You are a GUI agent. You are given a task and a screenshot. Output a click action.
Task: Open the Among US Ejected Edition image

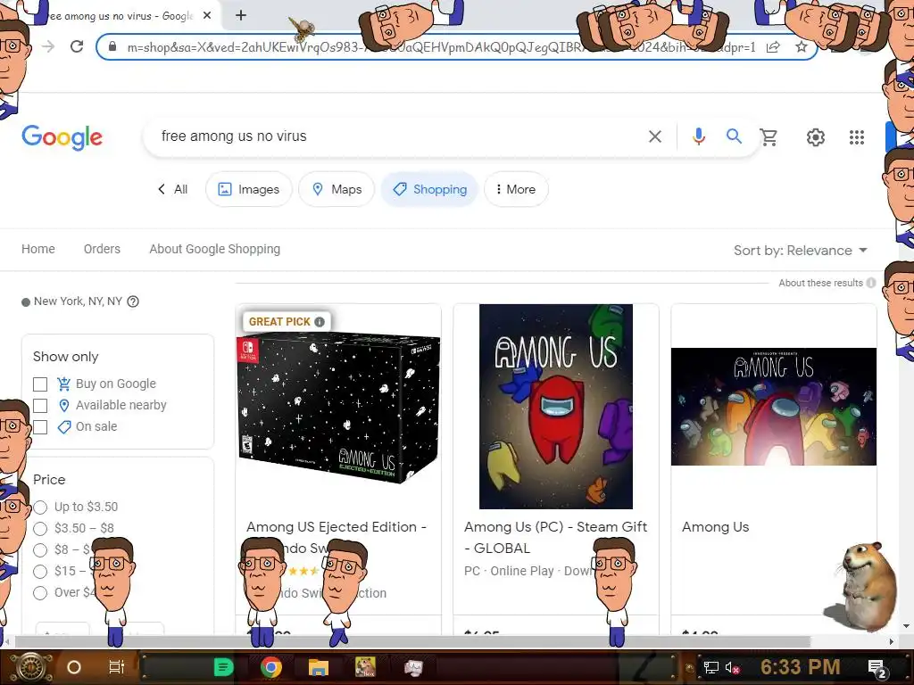coord(338,408)
